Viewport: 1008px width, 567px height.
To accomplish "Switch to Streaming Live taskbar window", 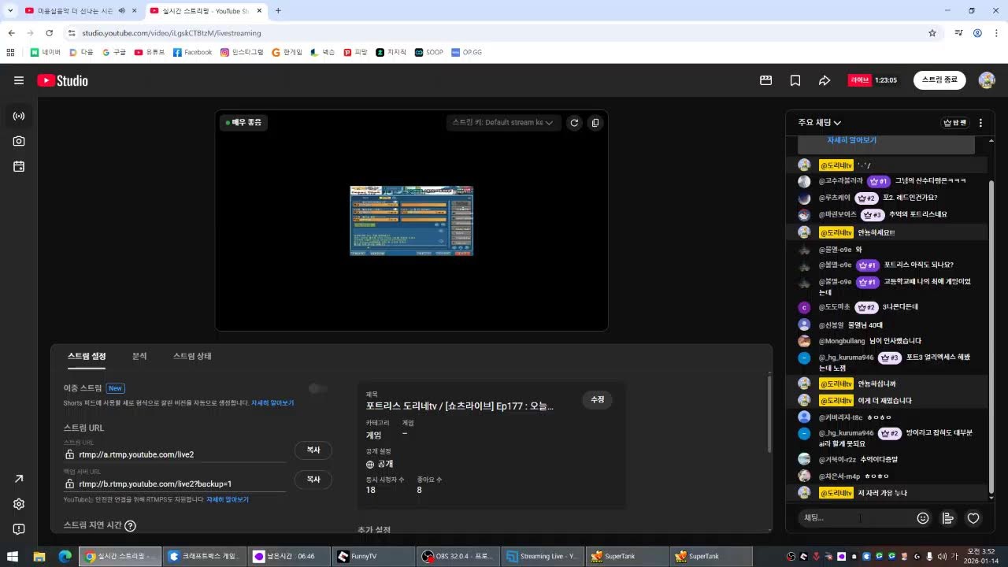I will [x=542, y=556].
